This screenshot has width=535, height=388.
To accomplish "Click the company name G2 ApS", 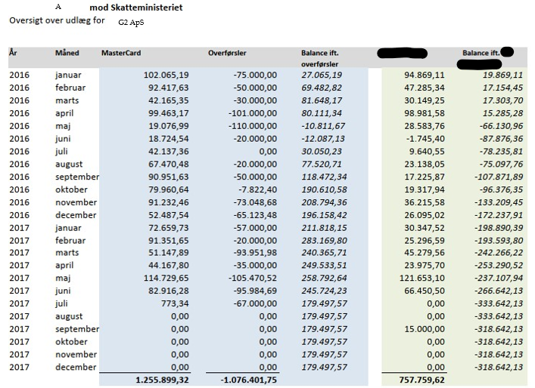I will 131,23.
